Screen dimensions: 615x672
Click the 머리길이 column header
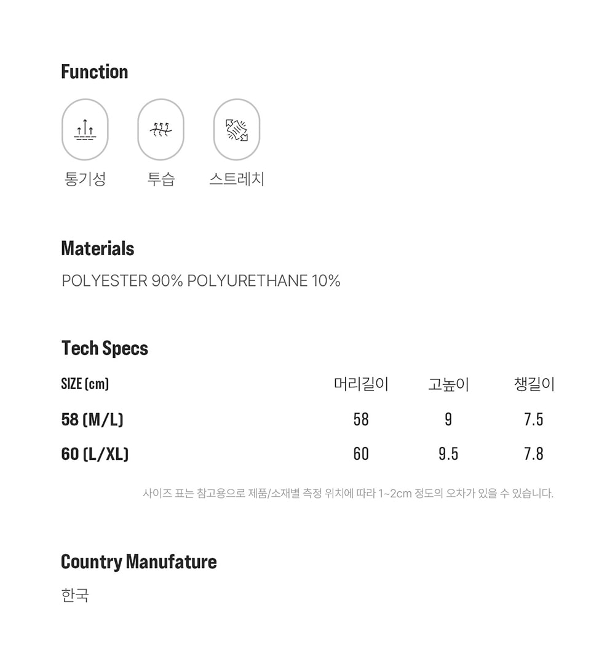[x=361, y=384]
